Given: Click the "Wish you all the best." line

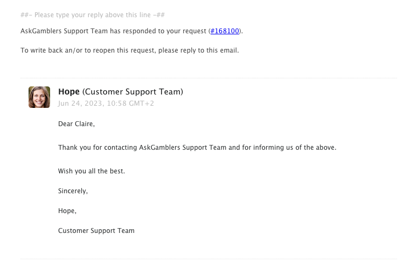Looking at the screenshot, I should 92,171.
